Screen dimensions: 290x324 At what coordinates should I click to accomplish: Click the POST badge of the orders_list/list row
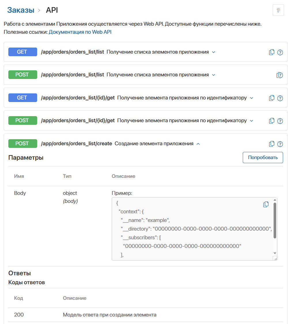tap(23, 75)
